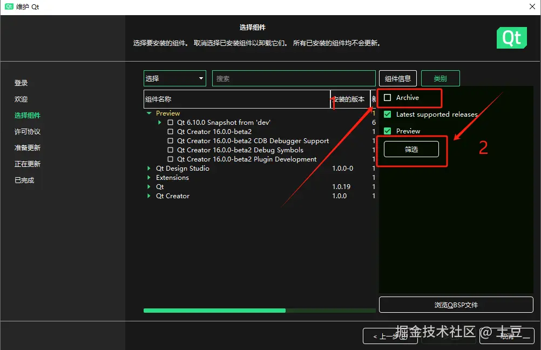Click the Qt logo in the header
541x350 pixels.
(x=511, y=38)
